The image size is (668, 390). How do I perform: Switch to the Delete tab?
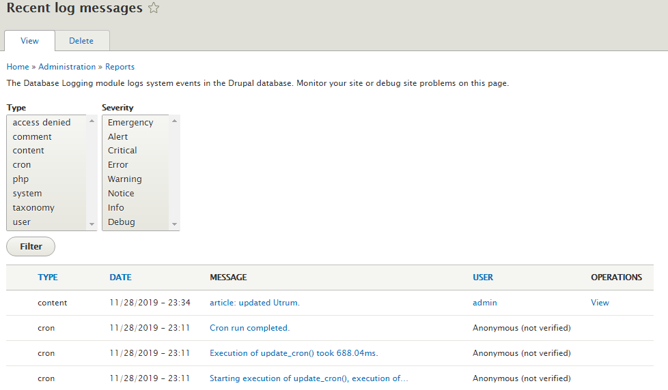pos(81,41)
